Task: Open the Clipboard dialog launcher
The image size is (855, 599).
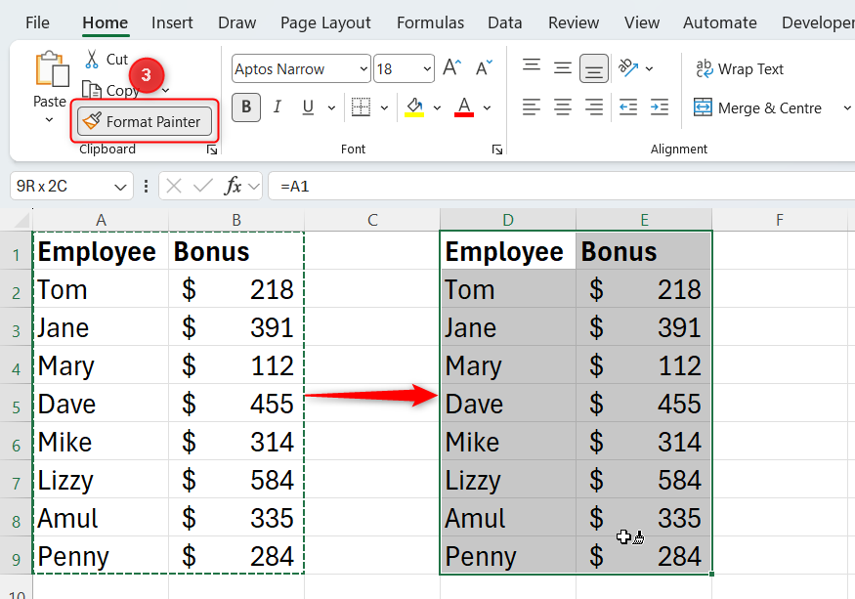Action: [212, 150]
